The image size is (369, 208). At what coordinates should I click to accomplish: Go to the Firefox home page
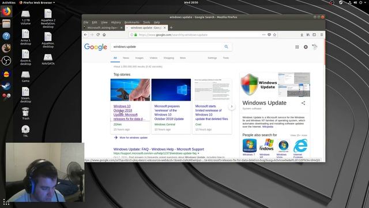tap(104, 35)
